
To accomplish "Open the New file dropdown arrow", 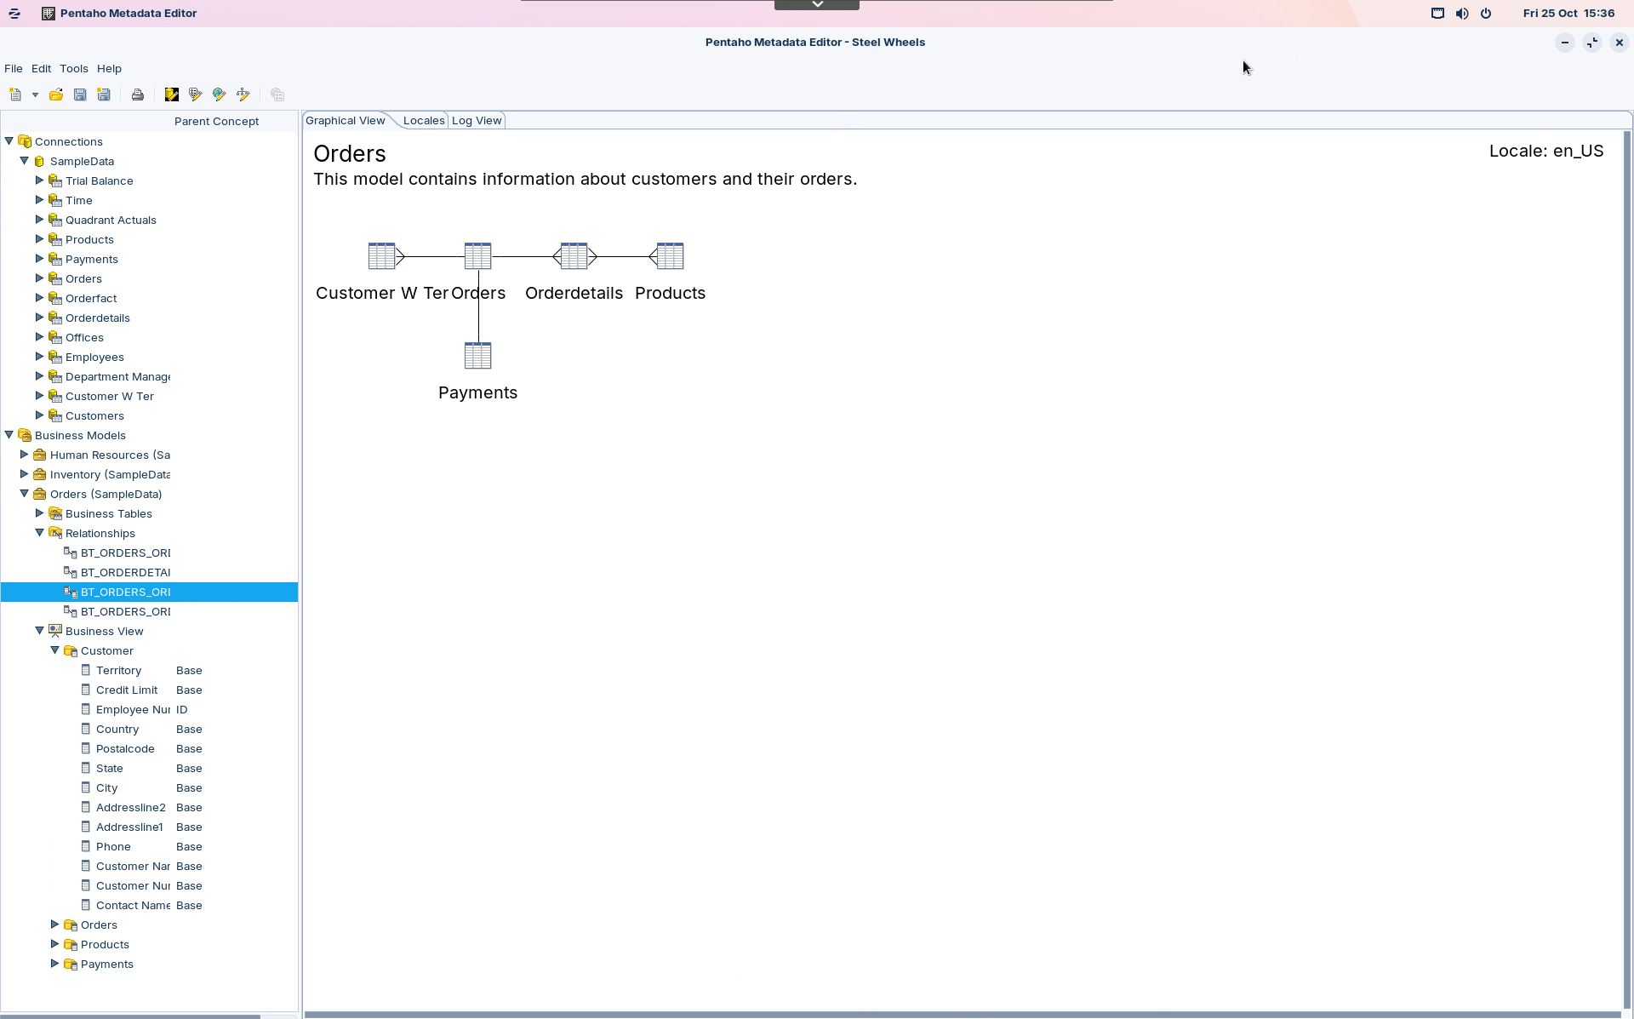I will tap(35, 94).
